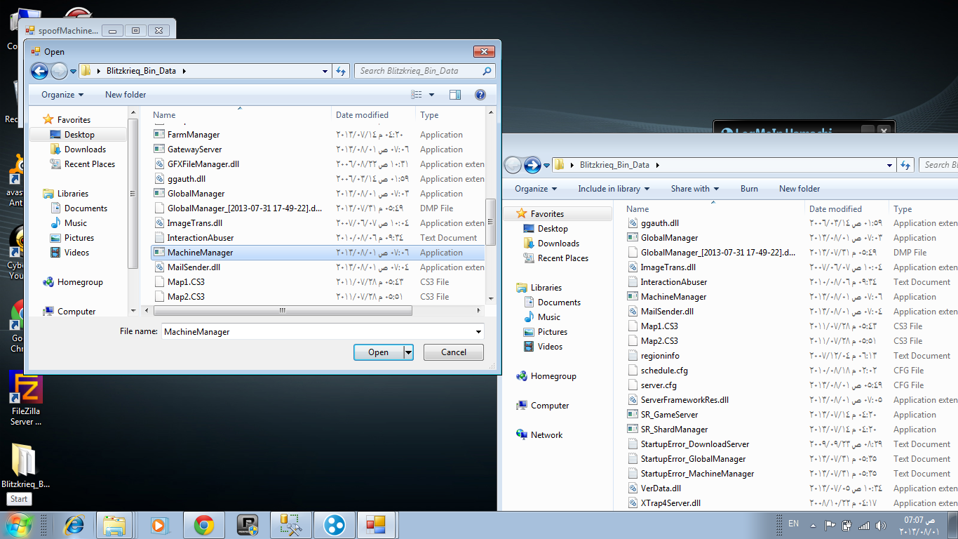Screen dimensions: 958x539
Task: Expand the File name combo box dropdown
Action: pos(478,331)
